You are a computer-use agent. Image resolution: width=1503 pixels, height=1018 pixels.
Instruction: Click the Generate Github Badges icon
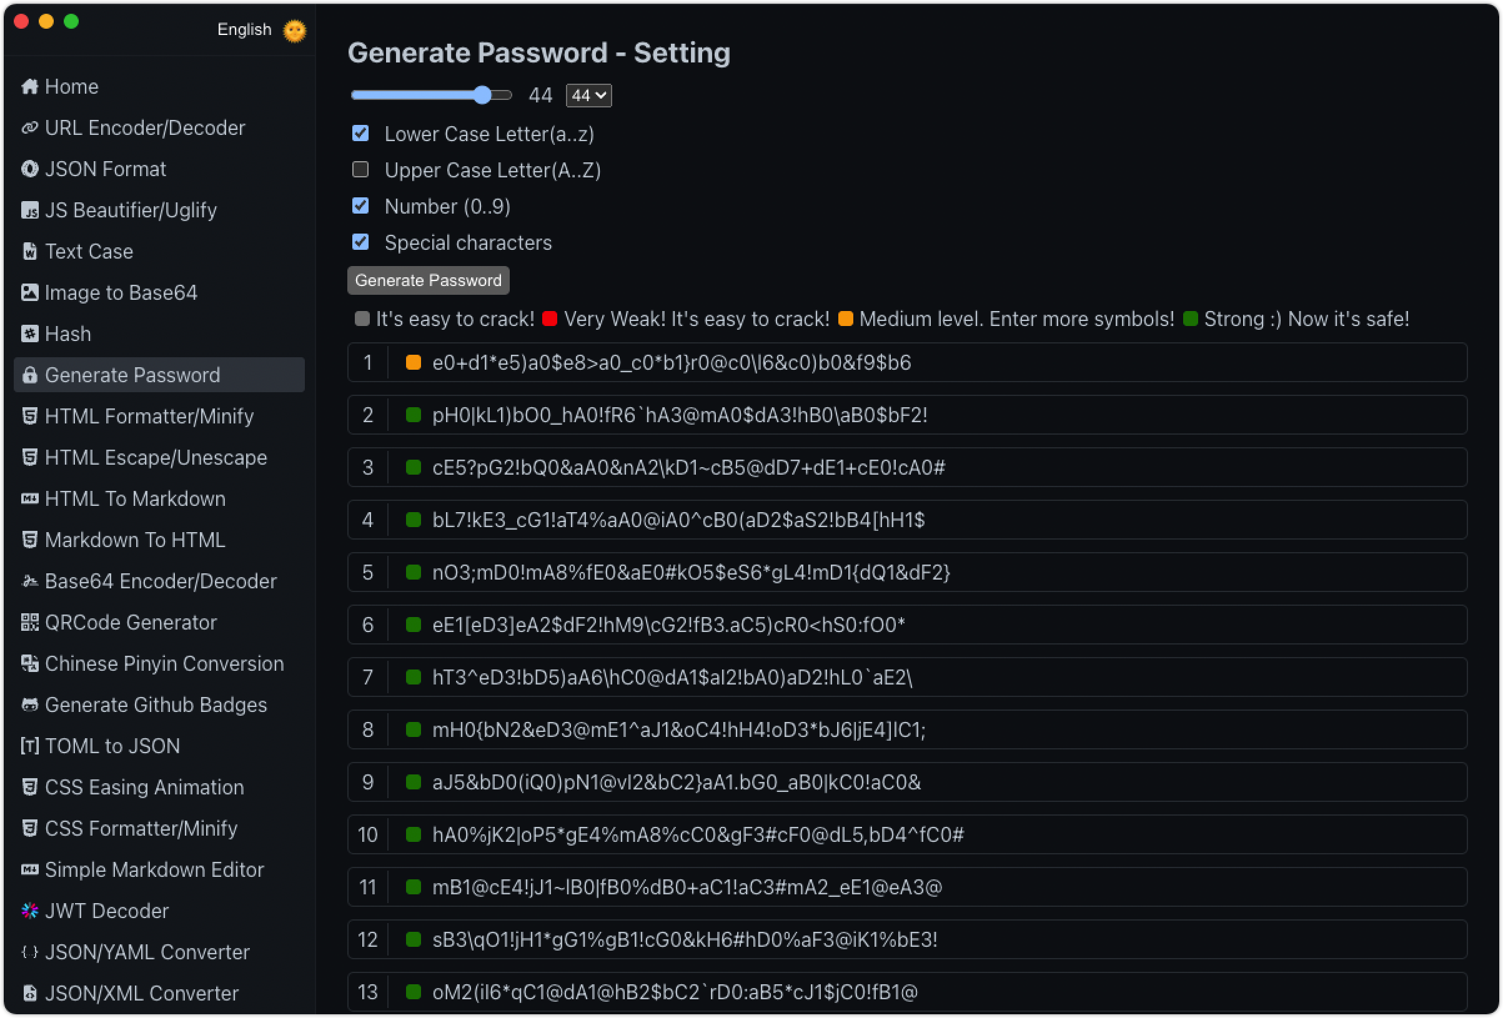(30, 705)
